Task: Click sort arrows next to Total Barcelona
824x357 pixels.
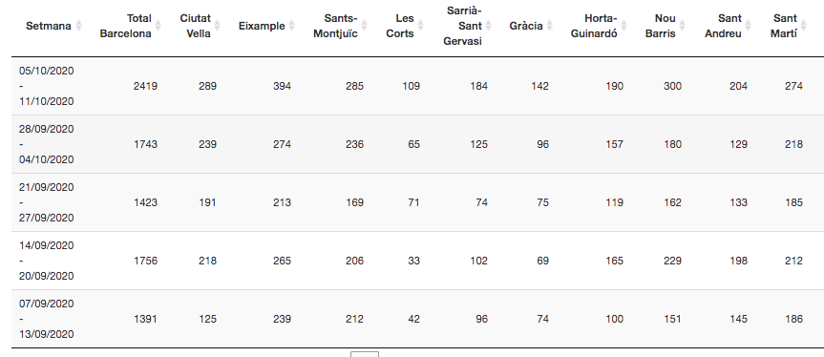Action: click(x=158, y=26)
